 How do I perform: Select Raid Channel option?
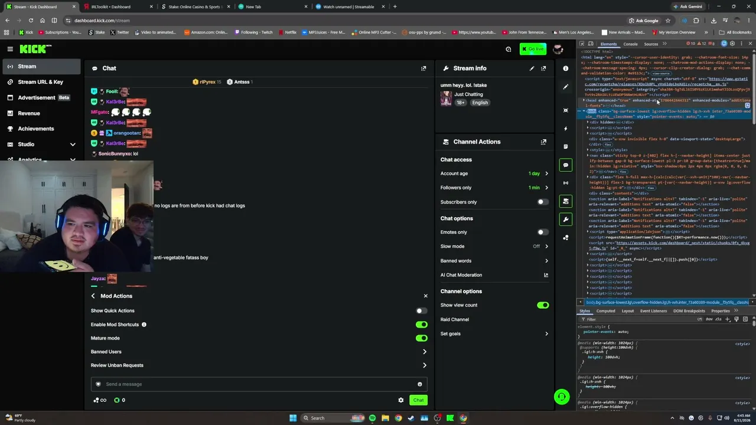[494, 319]
